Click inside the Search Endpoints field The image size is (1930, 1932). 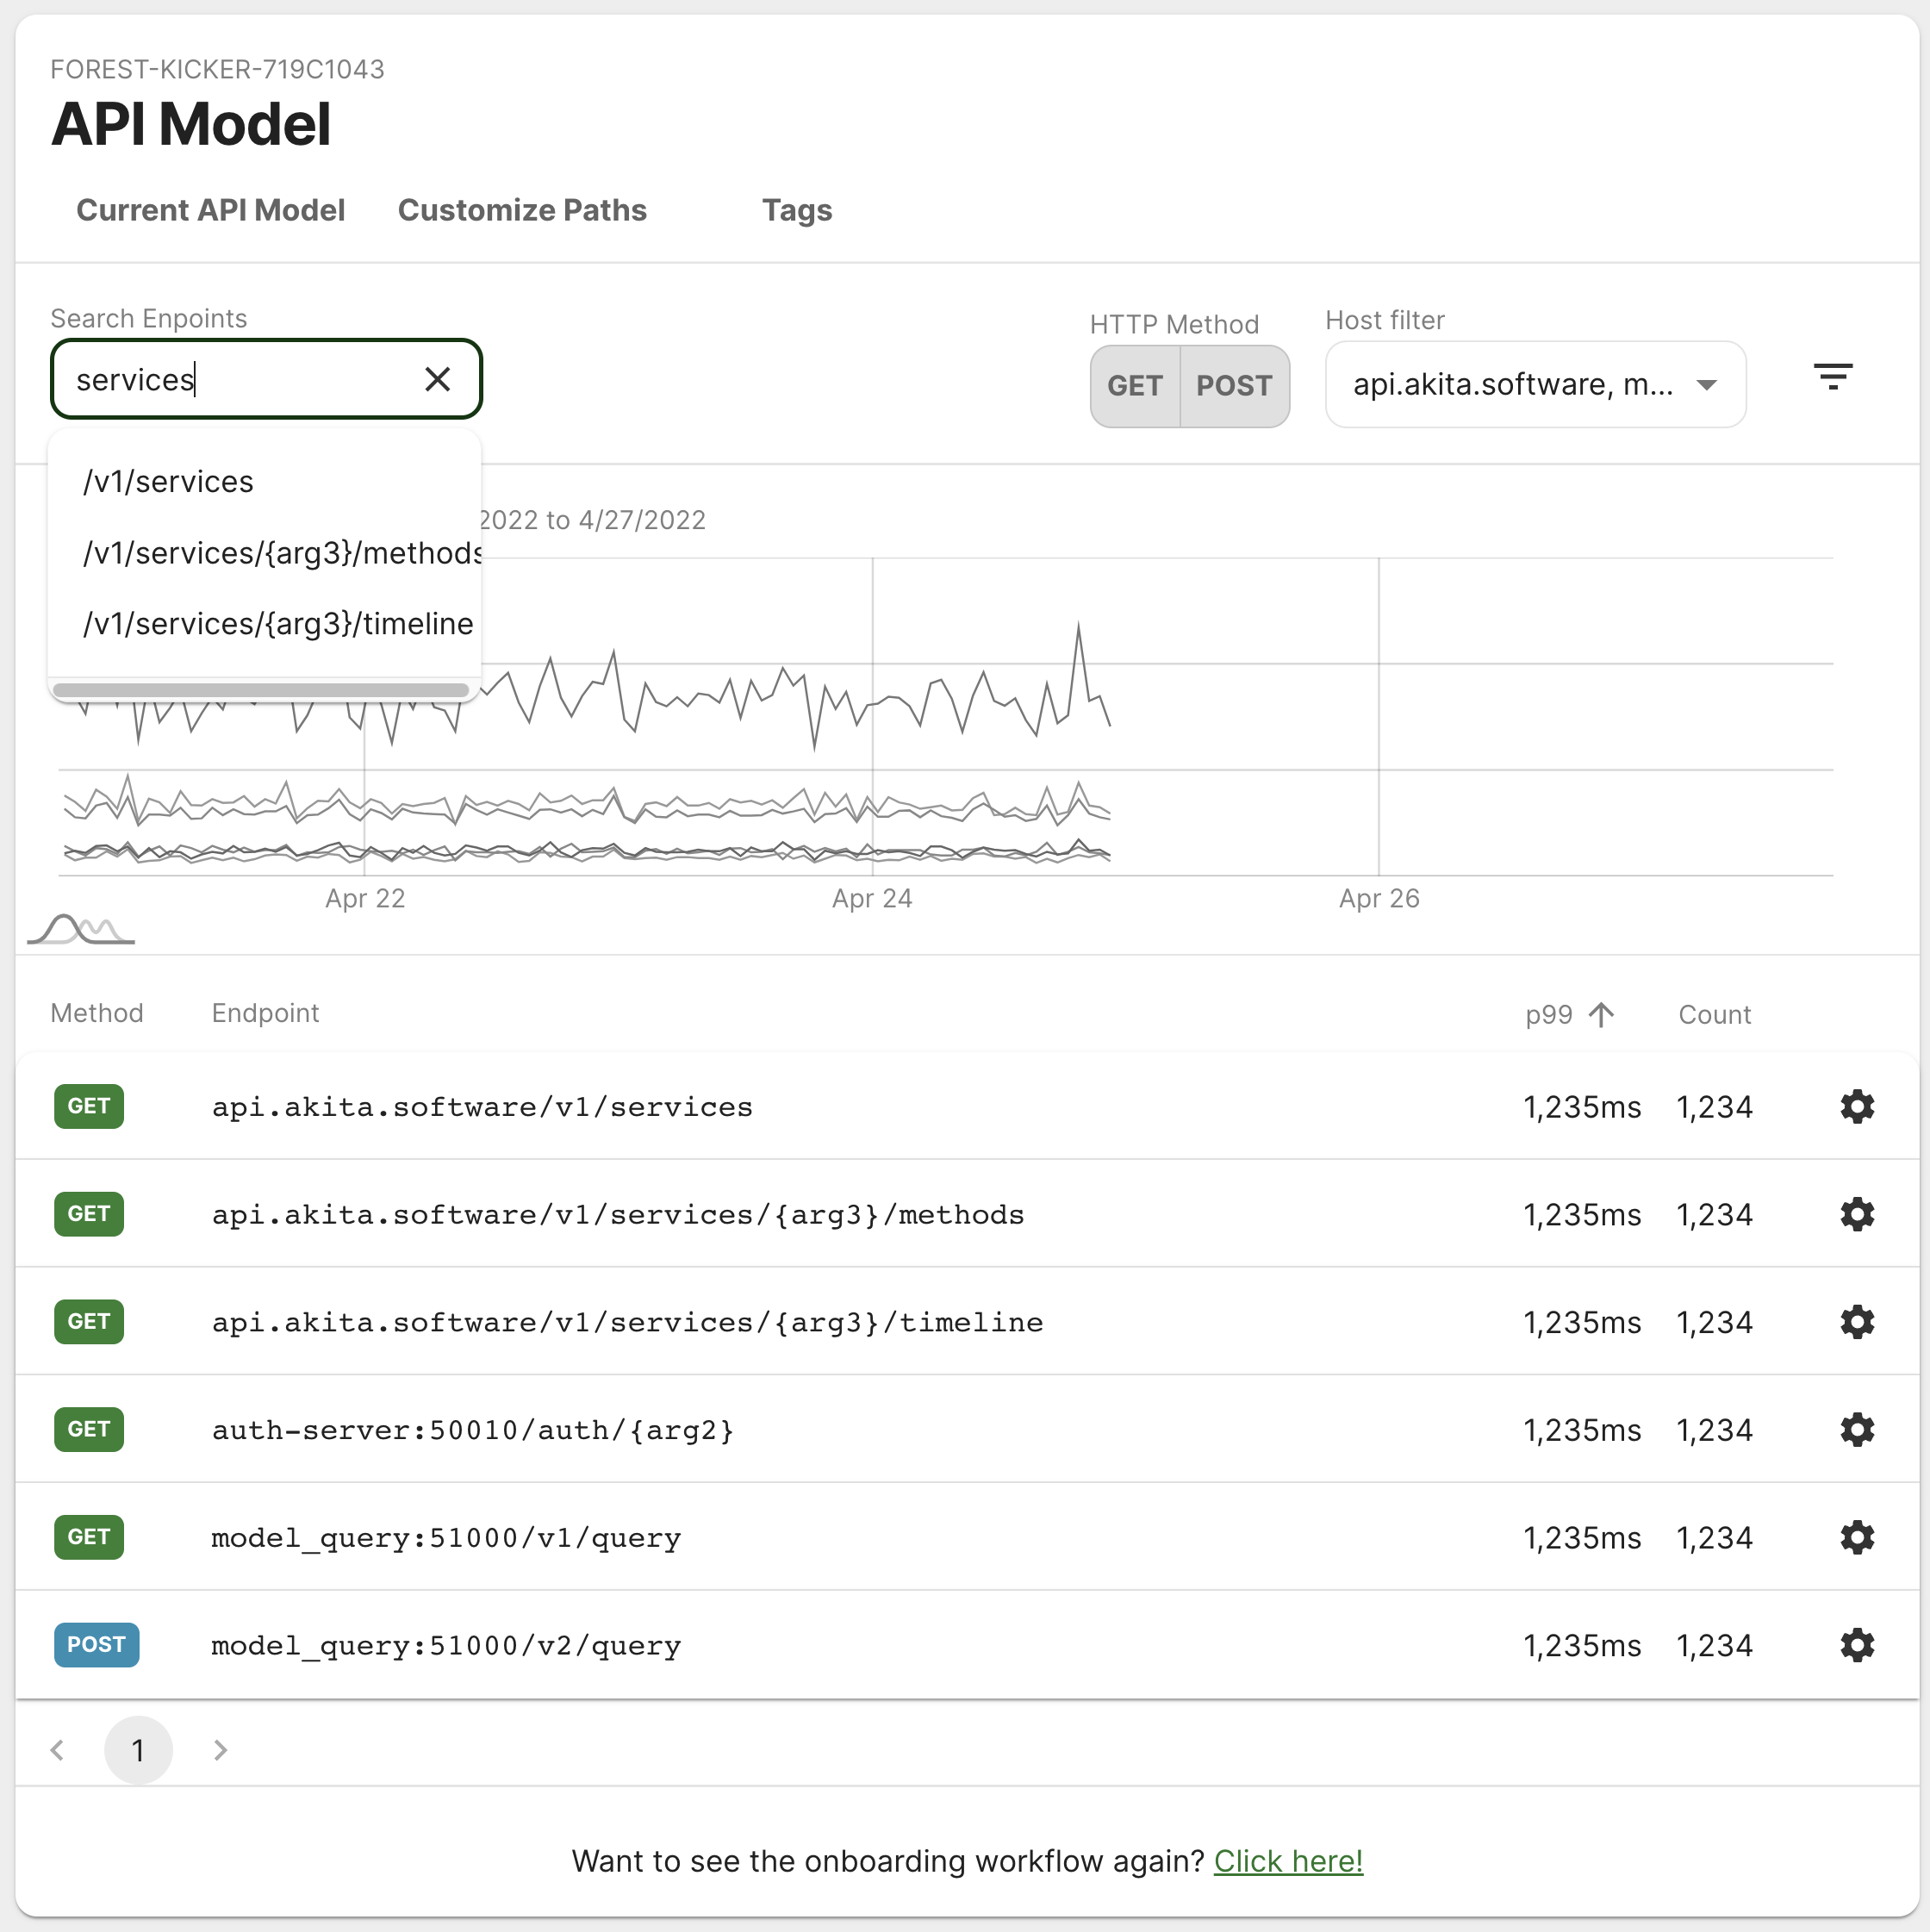pyautogui.click(x=240, y=380)
